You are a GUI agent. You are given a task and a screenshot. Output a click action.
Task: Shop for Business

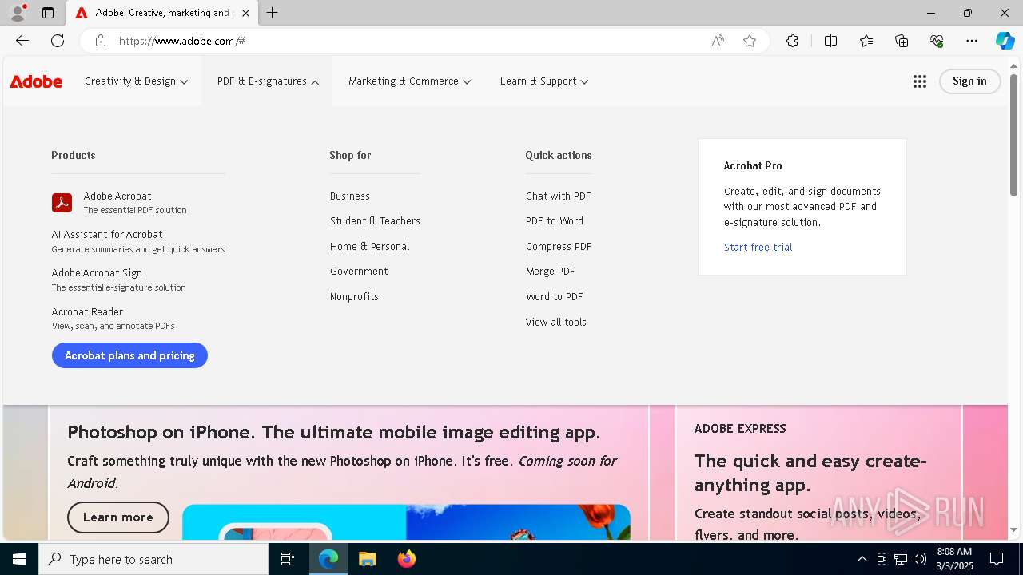pyautogui.click(x=350, y=196)
